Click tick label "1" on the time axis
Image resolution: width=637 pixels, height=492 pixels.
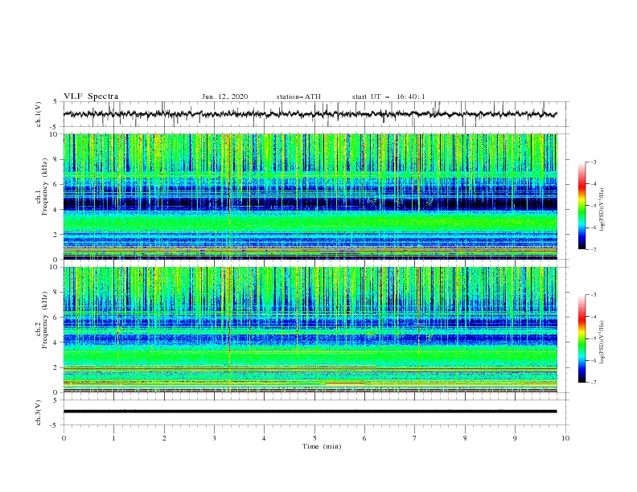click(113, 438)
